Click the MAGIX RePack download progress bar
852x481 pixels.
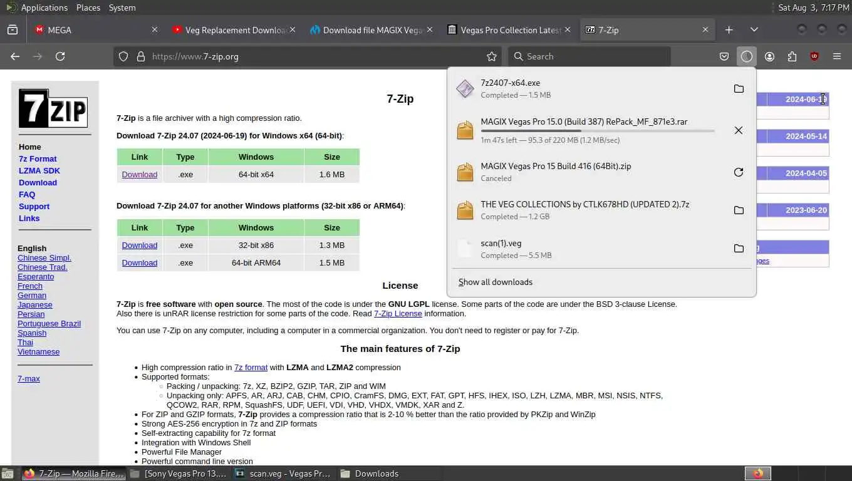pos(598,131)
